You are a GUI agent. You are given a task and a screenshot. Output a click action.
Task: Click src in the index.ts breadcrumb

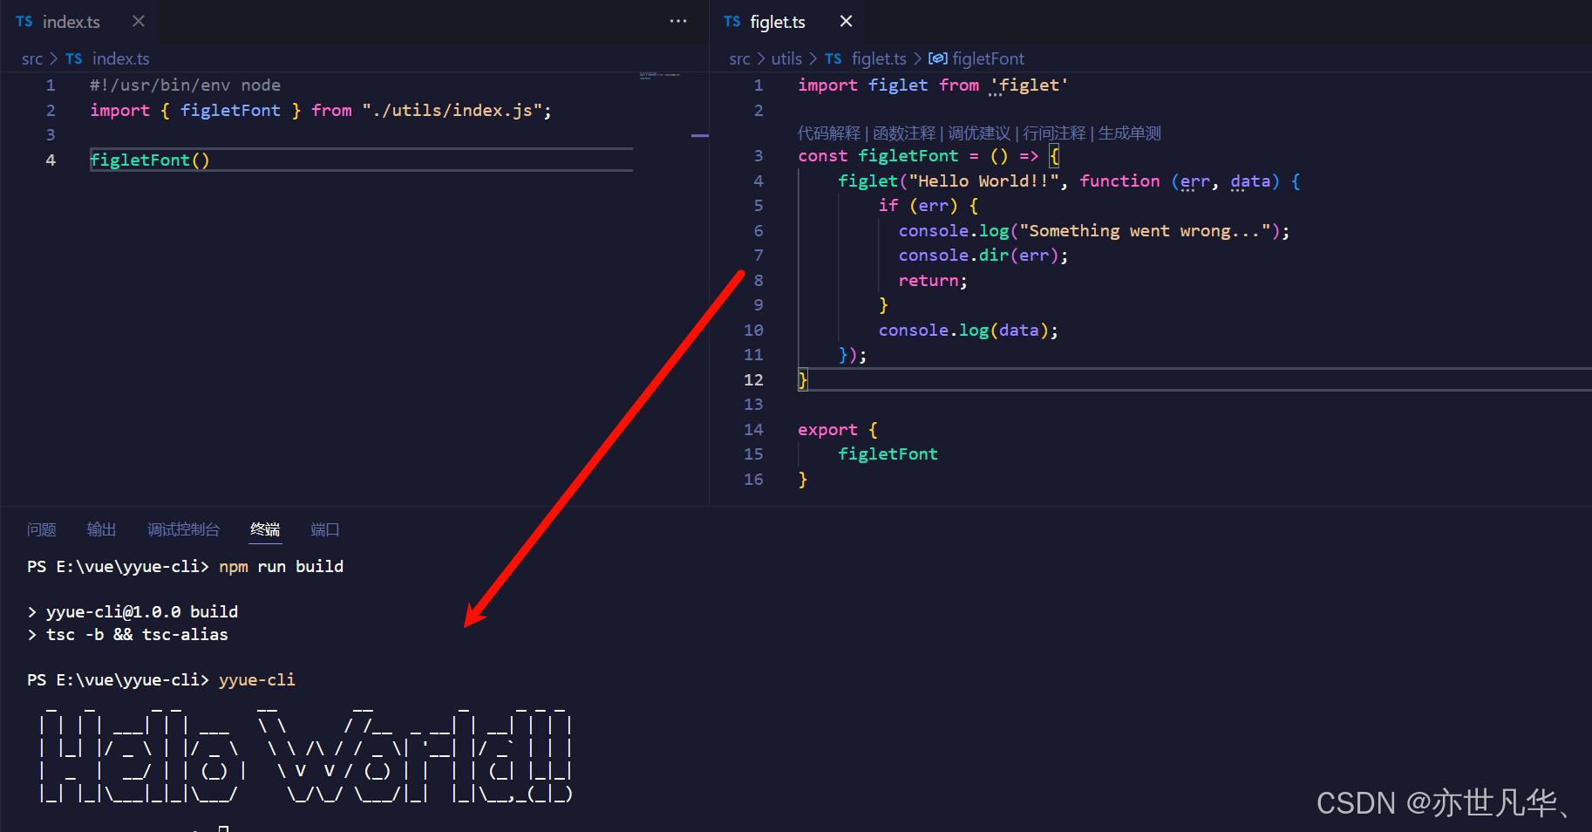32,58
